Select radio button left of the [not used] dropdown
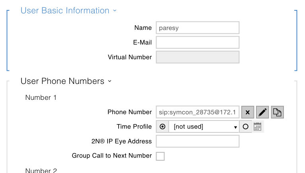The height and width of the screenshot is (173, 305). click(x=162, y=127)
